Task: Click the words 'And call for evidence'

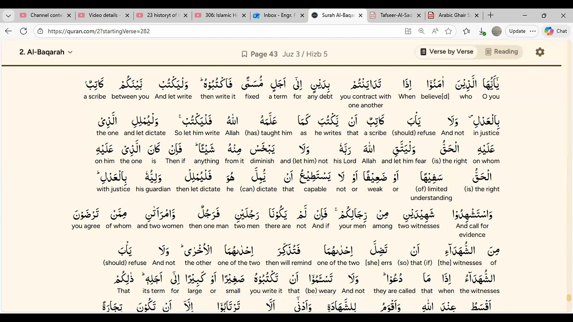Action: [x=472, y=230]
